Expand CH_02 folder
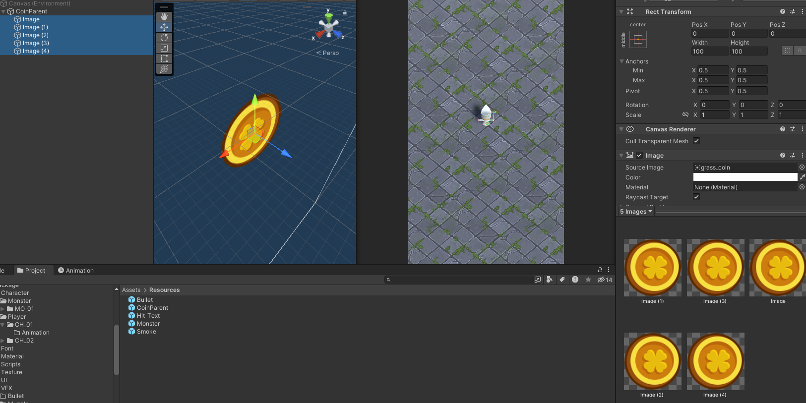 2,341
